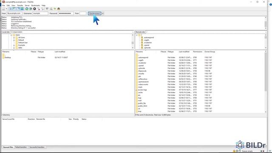
Task: Sort remote list by Filename column
Action: tap(139, 52)
